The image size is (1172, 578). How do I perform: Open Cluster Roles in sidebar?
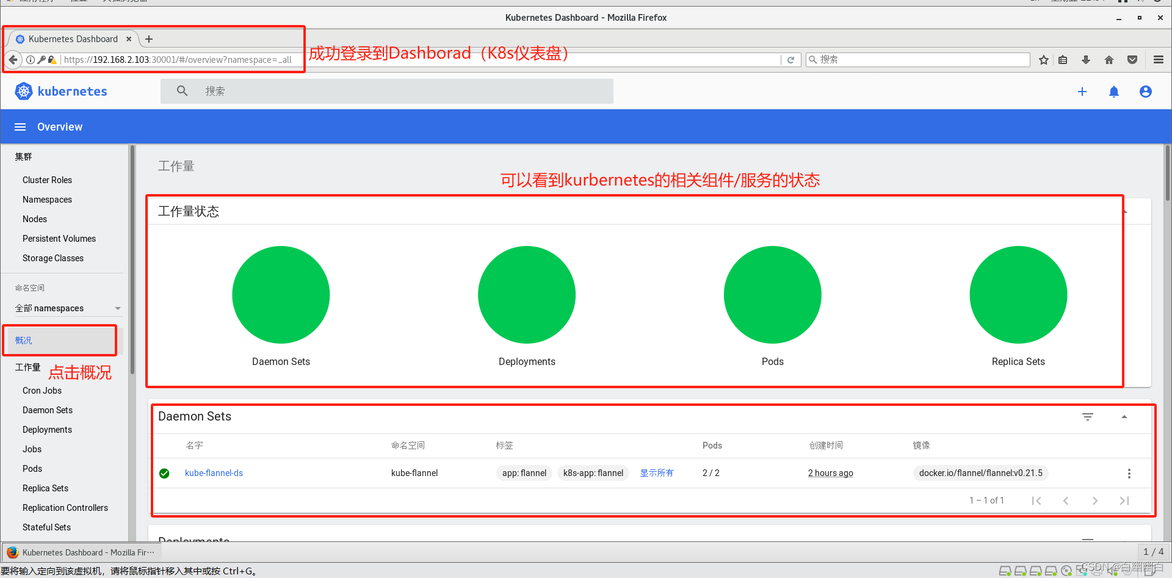48,180
